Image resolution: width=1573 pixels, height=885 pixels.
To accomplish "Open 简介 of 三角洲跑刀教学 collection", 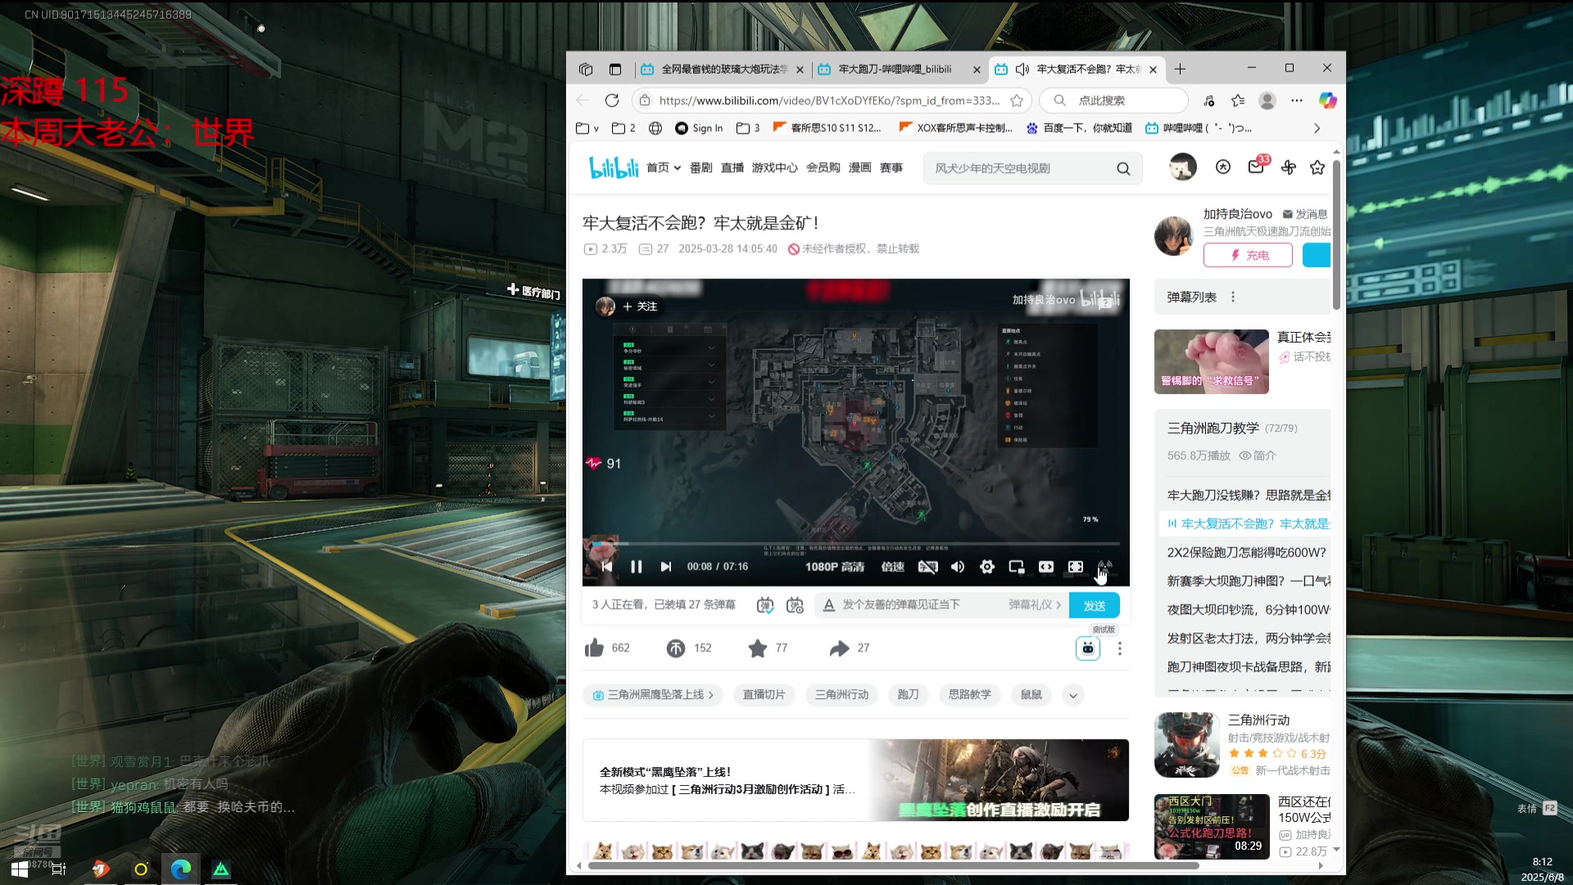I will 1258,456.
